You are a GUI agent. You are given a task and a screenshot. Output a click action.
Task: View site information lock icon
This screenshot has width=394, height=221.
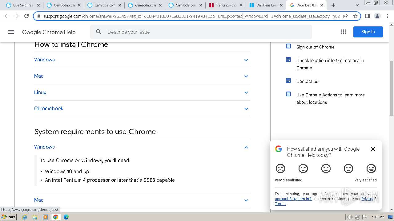coord(39,16)
